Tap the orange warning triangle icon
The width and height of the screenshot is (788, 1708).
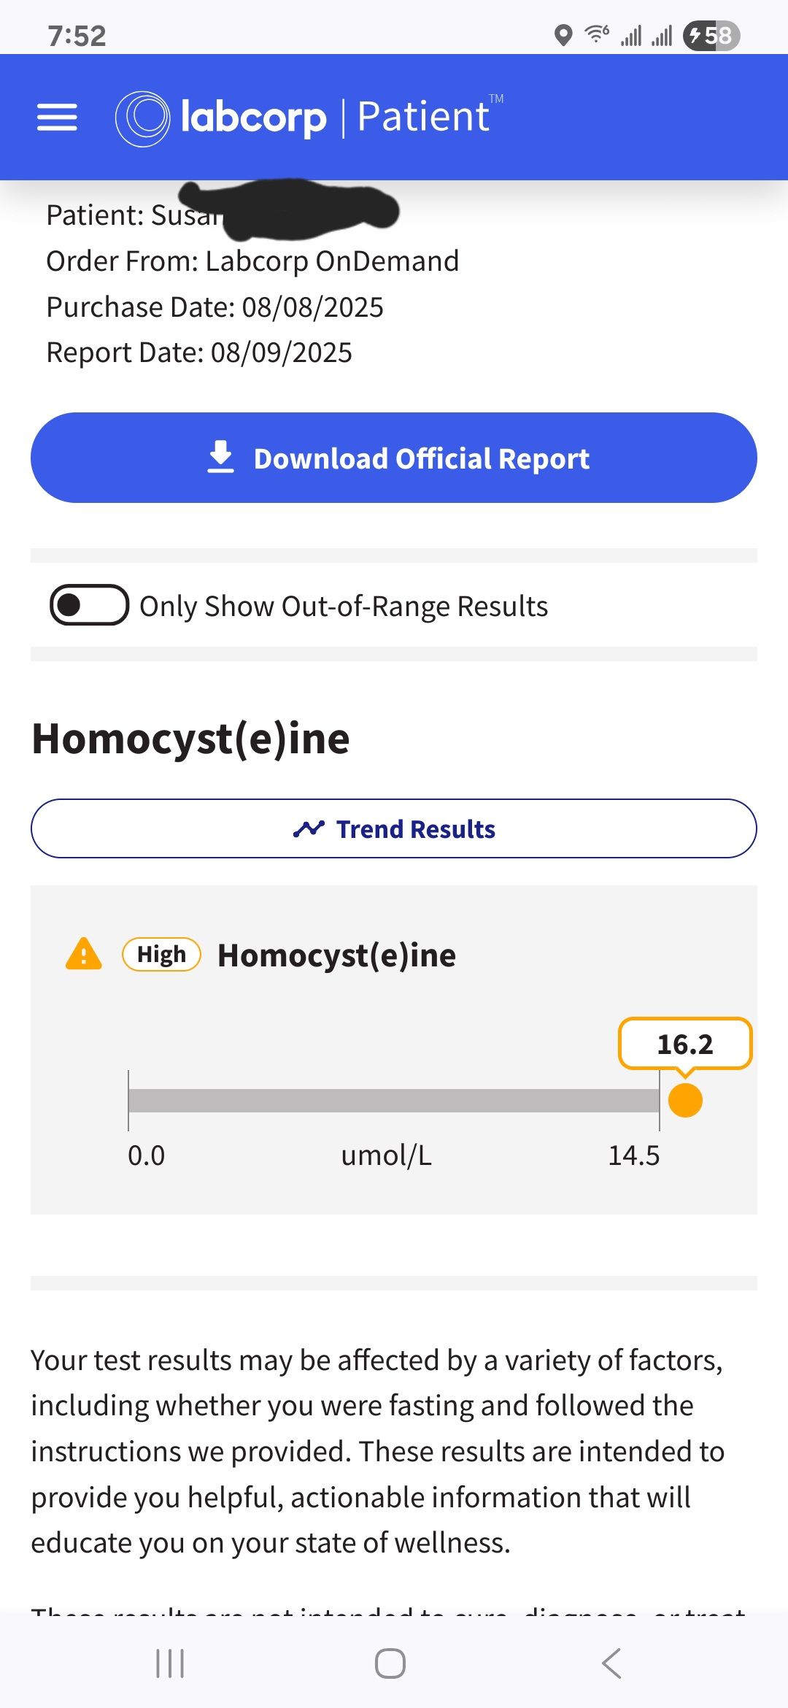pyautogui.click(x=84, y=954)
